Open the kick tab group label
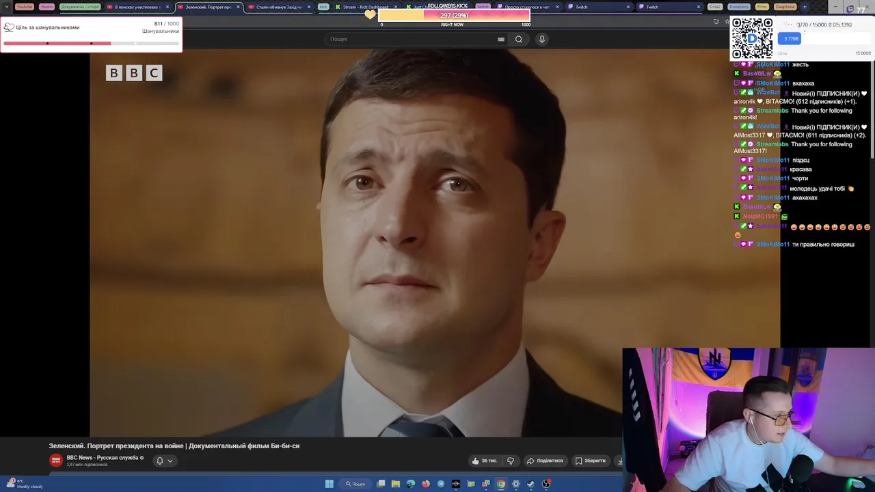 [x=323, y=7]
